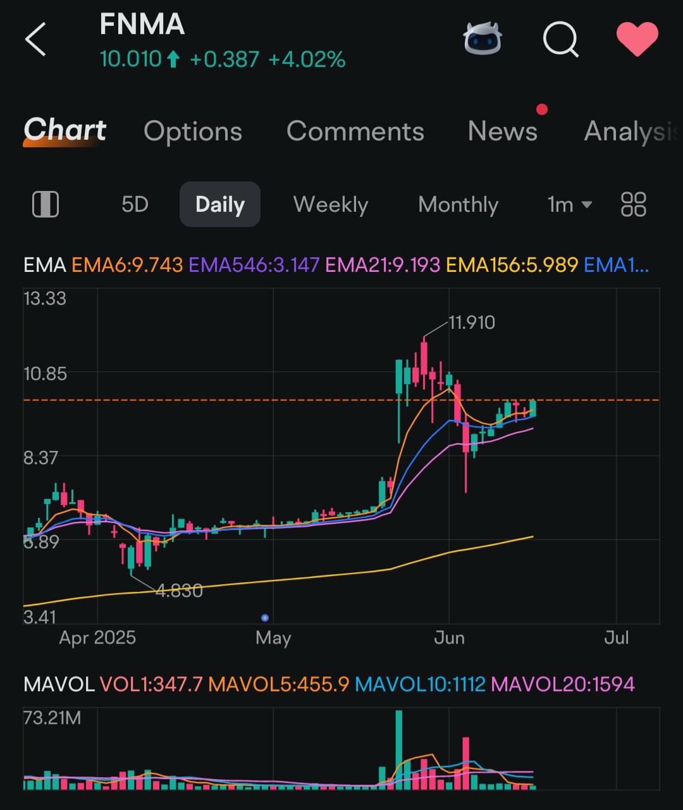Tap the EMA156:5.989 value
Viewport: 683px width, 810px height.
point(512,264)
